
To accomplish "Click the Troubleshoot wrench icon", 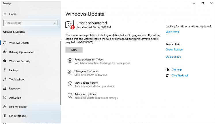I will coord(5,79).
